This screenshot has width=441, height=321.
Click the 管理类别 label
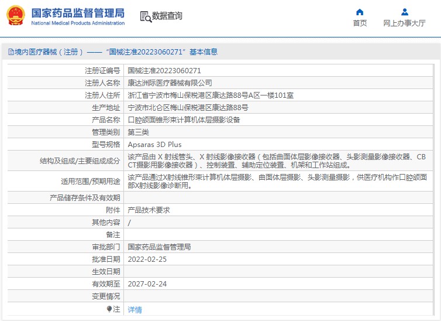(106, 132)
